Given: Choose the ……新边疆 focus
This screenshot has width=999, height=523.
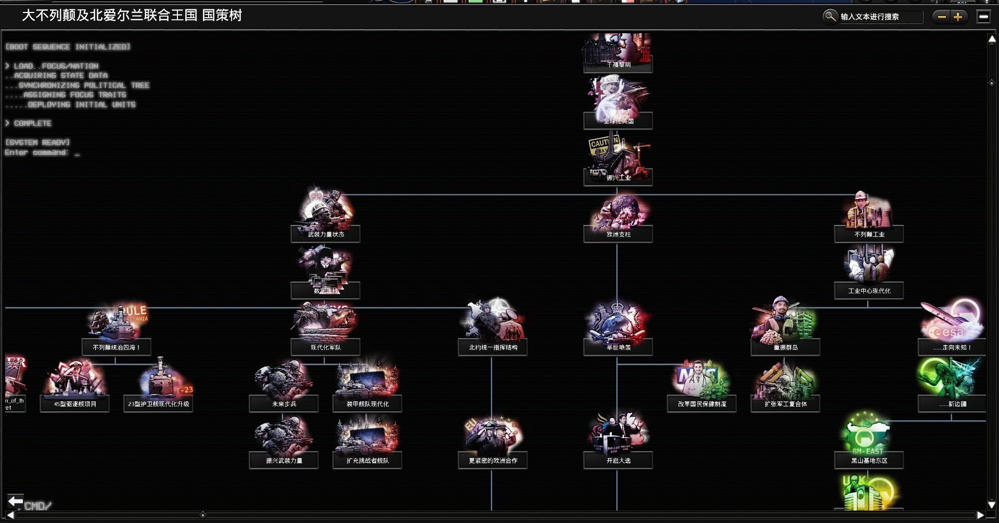Looking at the screenshot, I should 952,386.
